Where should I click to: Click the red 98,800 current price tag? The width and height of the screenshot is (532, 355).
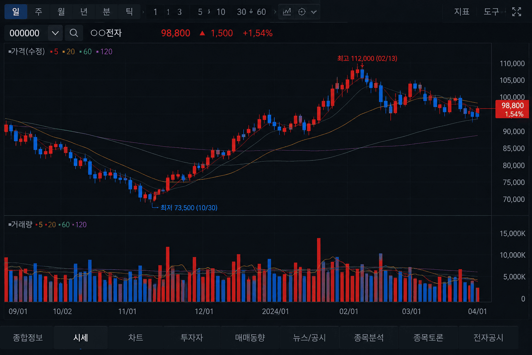[512, 109]
